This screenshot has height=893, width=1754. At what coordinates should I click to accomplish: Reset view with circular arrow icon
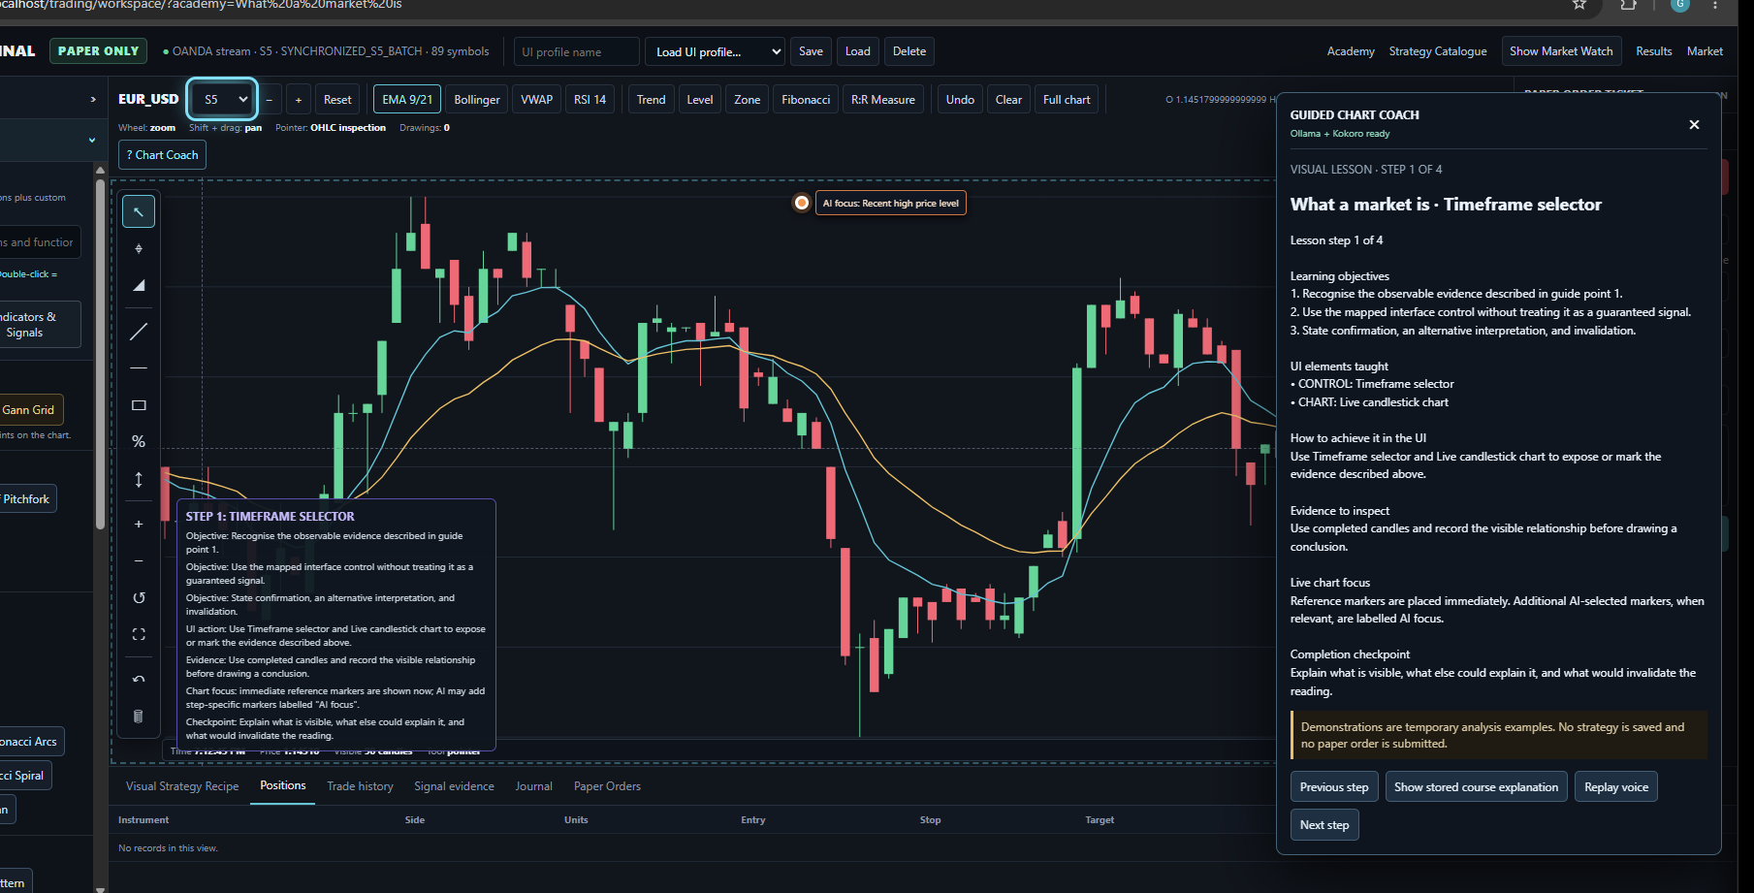click(139, 597)
